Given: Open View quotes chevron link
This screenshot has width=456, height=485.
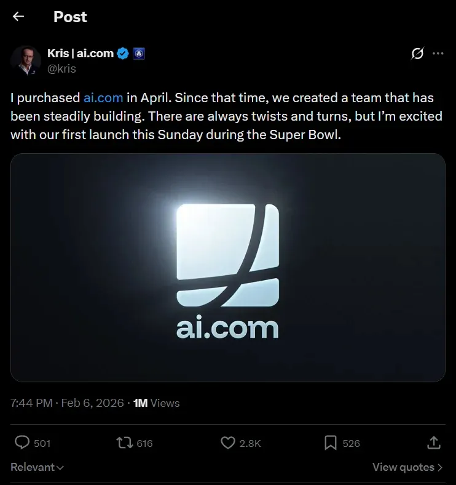Looking at the screenshot, I should [x=407, y=467].
